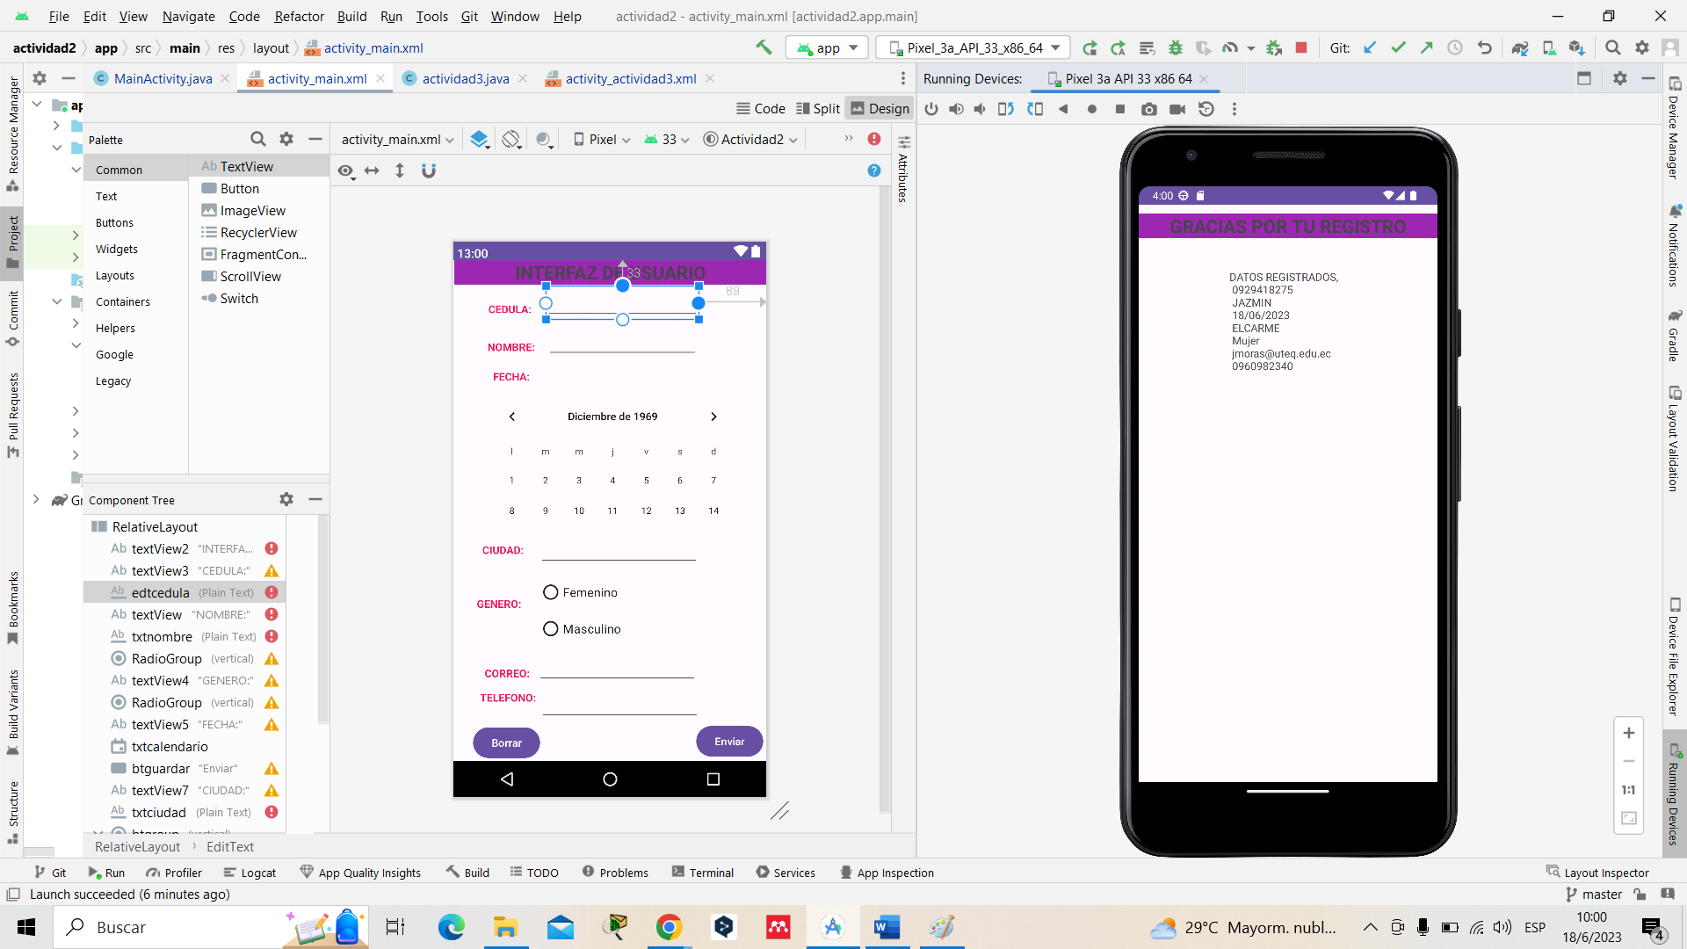Open design surface layers icon

tap(479, 140)
